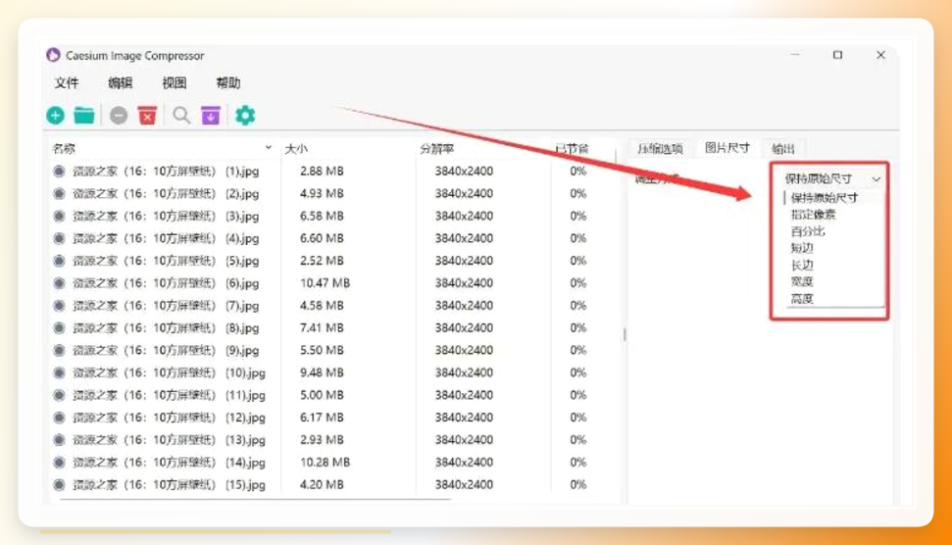Open the 视图 menu
952x545 pixels.
click(x=175, y=83)
